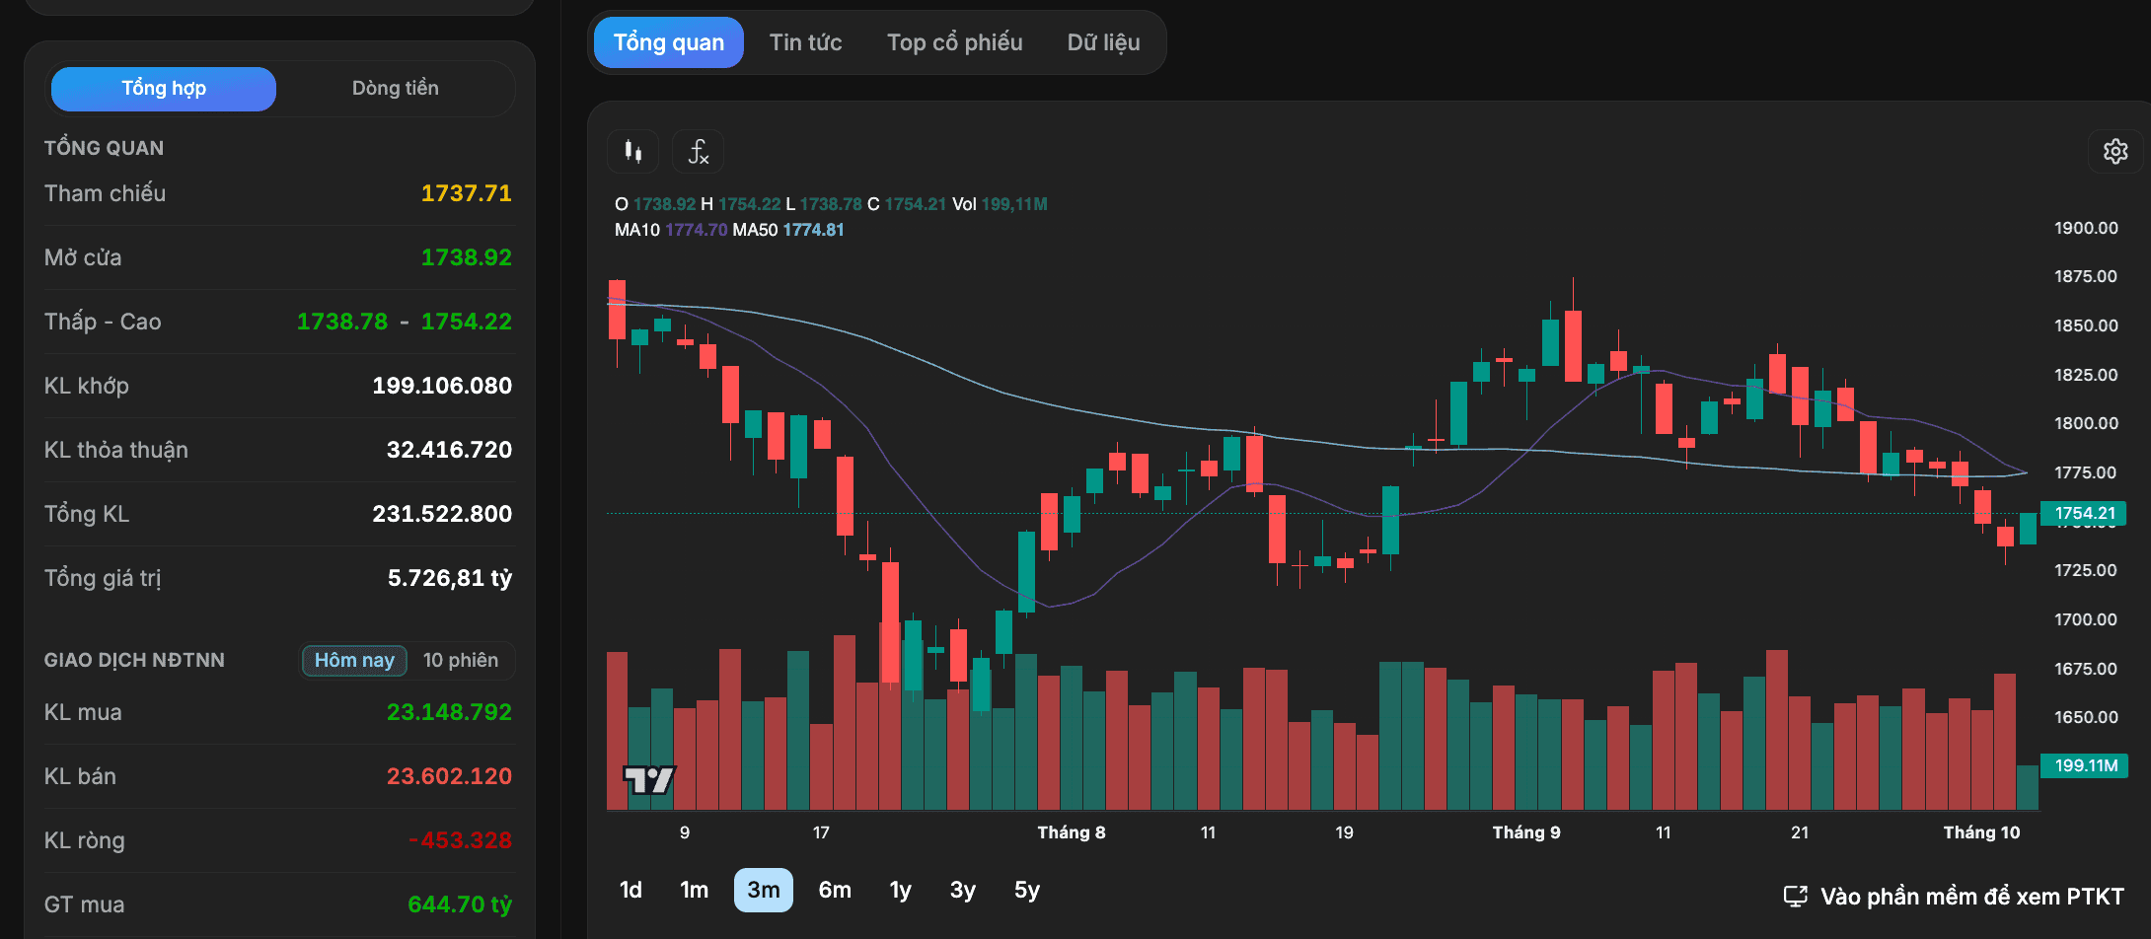The width and height of the screenshot is (2151, 939).
Task: Open the indicators fx function menu
Action: click(x=698, y=152)
